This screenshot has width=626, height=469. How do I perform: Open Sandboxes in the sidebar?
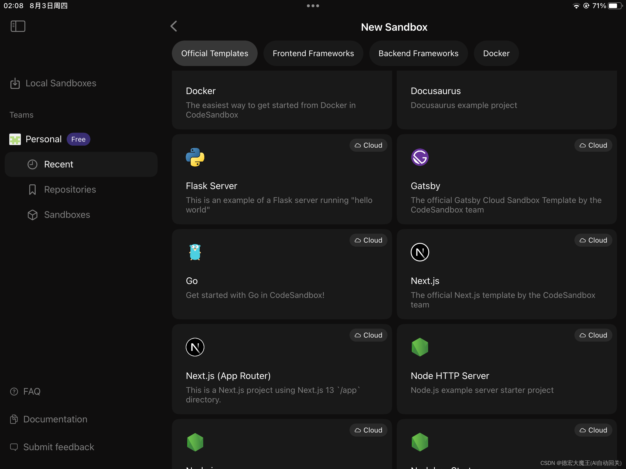click(x=67, y=215)
